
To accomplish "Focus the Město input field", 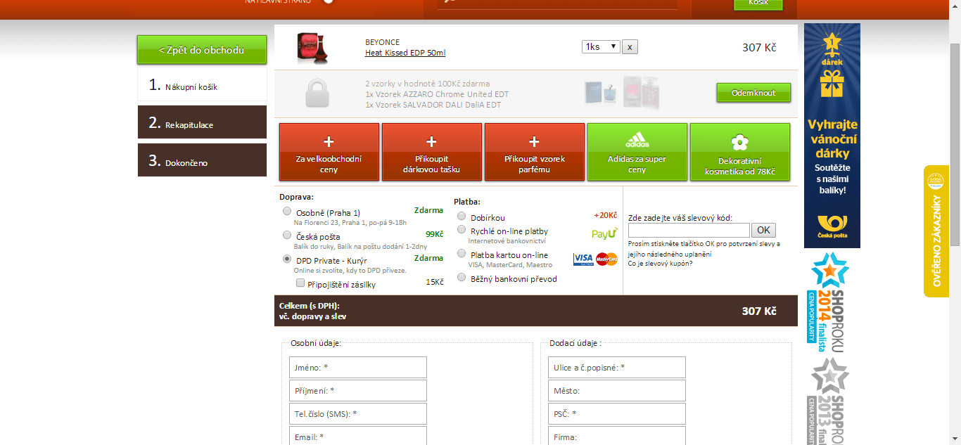I will [617, 391].
